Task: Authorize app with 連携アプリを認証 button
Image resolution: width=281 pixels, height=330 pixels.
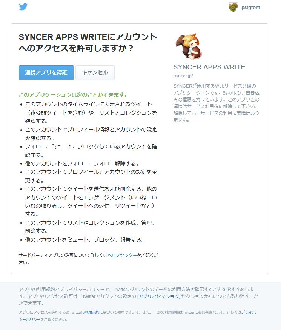Action: (x=46, y=72)
